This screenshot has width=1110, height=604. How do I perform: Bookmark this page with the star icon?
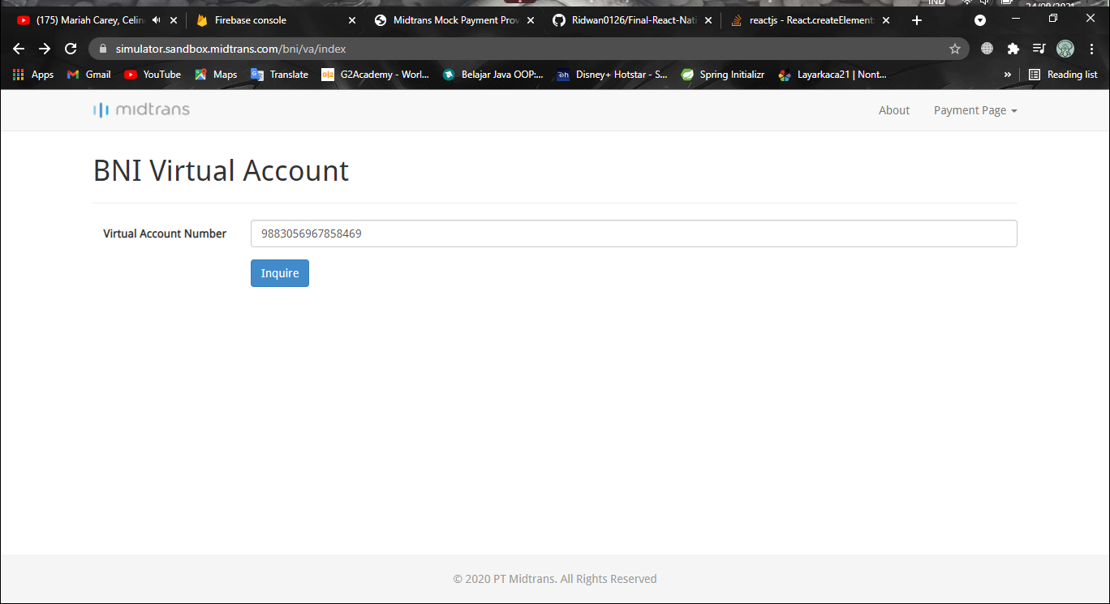click(x=955, y=49)
